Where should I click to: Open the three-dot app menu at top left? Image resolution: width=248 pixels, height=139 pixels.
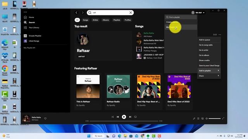[25, 12]
